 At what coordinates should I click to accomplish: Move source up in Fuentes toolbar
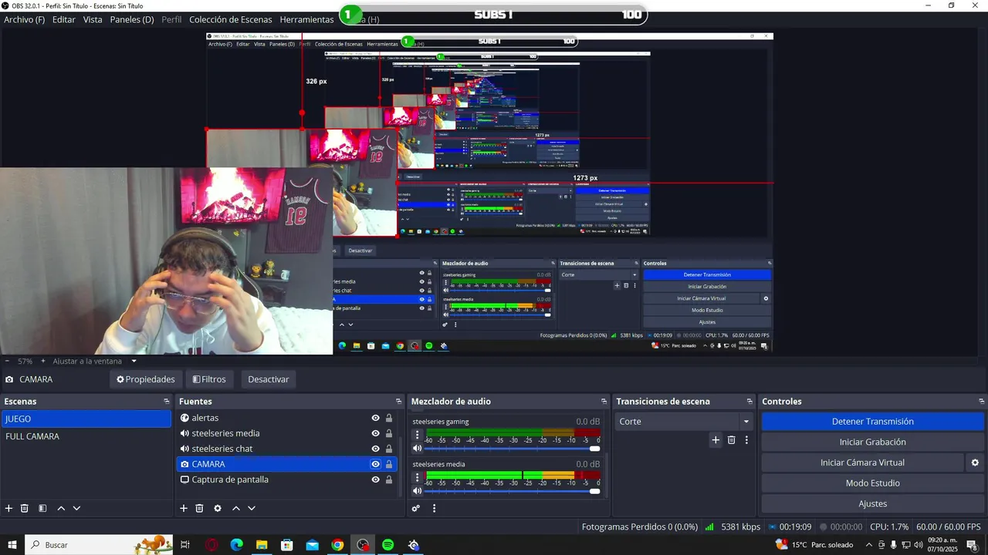236,508
